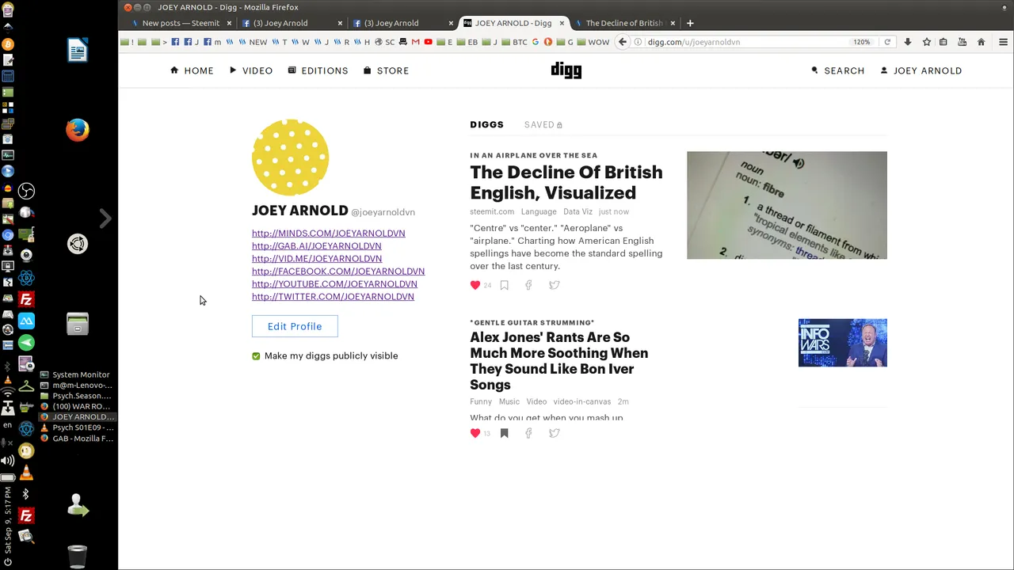This screenshot has height=570, width=1014.
Task: Click the steemit.com source label
Action: pos(492,211)
